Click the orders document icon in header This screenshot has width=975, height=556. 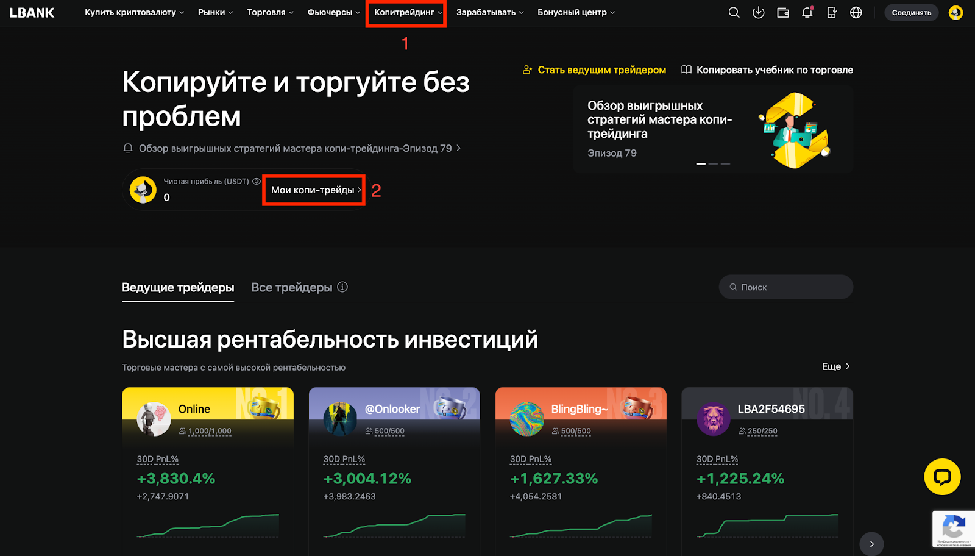point(832,12)
